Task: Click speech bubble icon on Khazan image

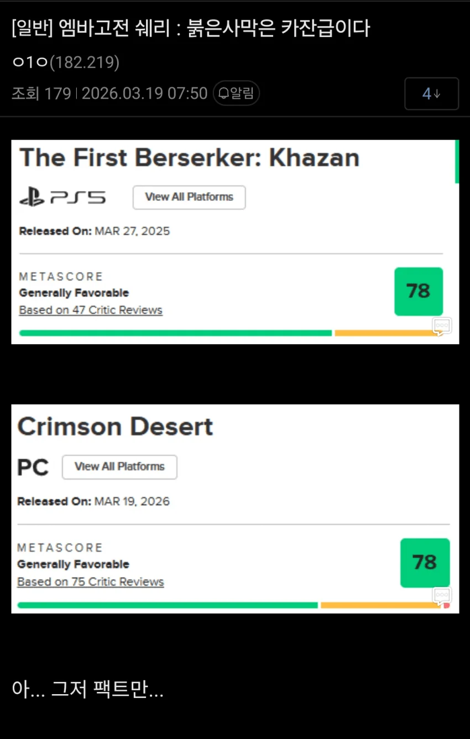Action: click(442, 326)
